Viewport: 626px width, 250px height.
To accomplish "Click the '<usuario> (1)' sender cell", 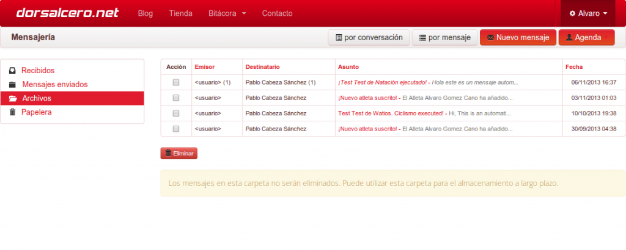I will point(212,82).
